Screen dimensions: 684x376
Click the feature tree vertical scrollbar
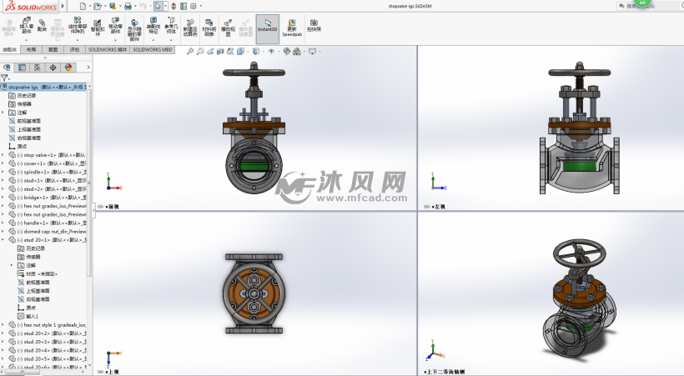(x=90, y=167)
